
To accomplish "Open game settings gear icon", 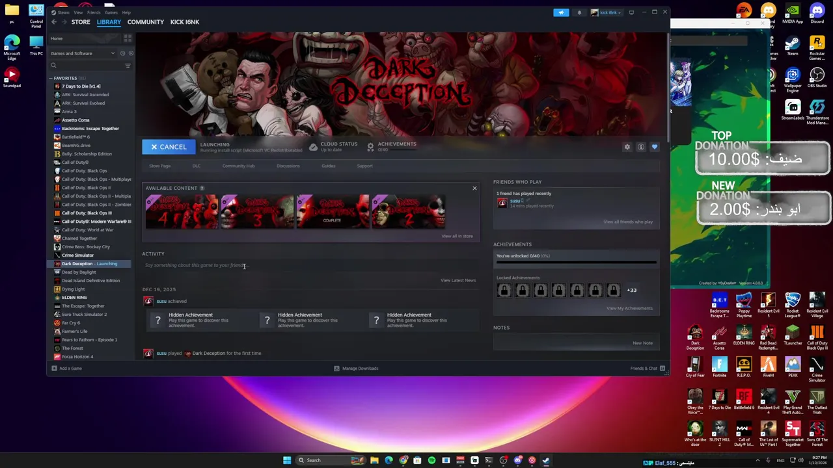I will (627, 147).
